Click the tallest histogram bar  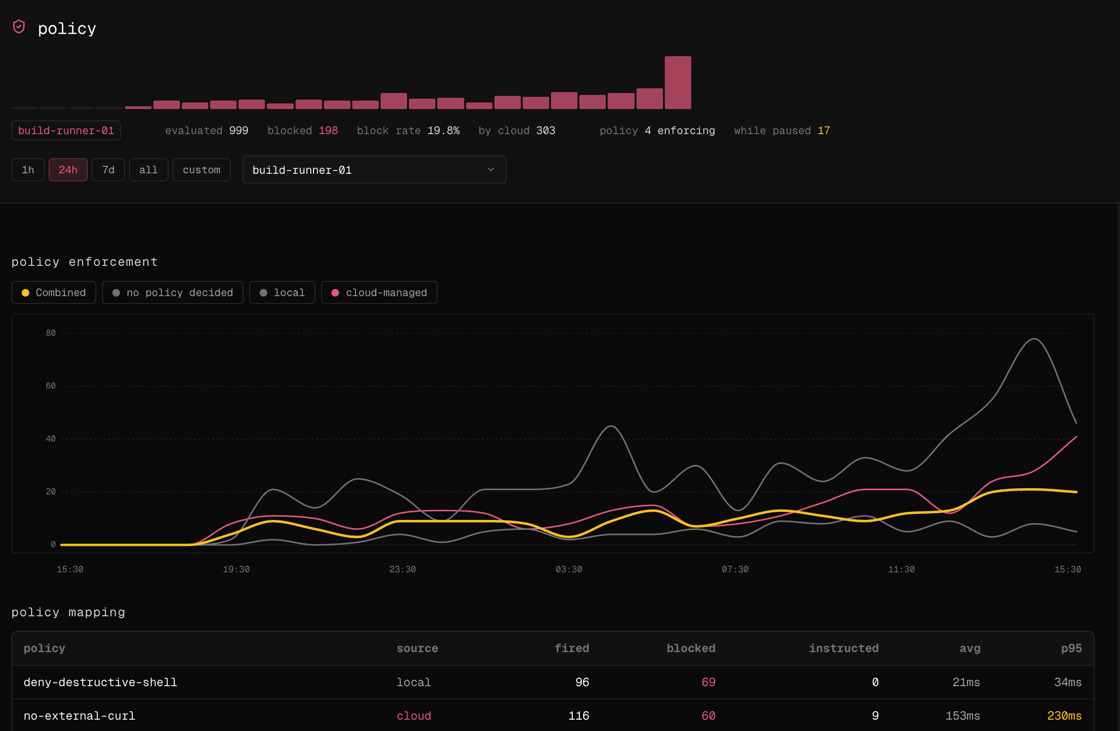pyautogui.click(x=678, y=83)
